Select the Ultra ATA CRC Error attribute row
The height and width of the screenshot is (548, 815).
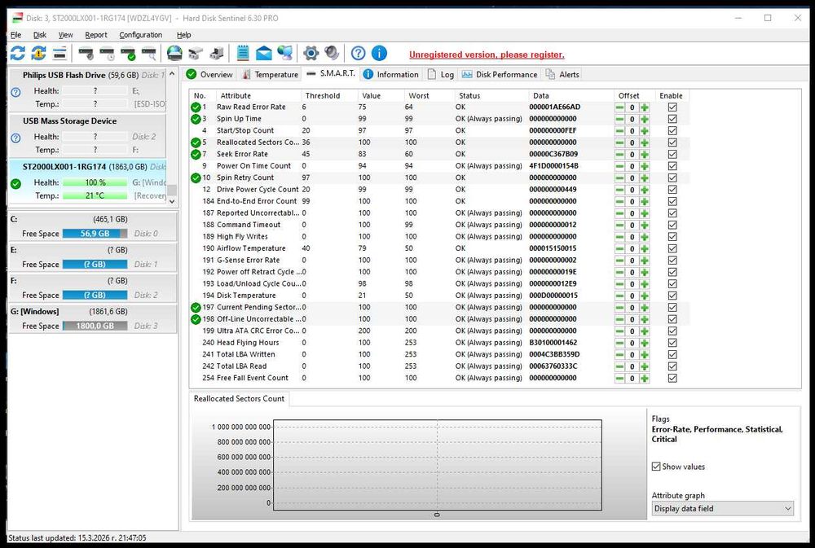(439, 331)
